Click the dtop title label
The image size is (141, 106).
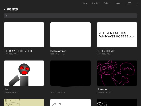pyautogui.click(x=7, y=89)
